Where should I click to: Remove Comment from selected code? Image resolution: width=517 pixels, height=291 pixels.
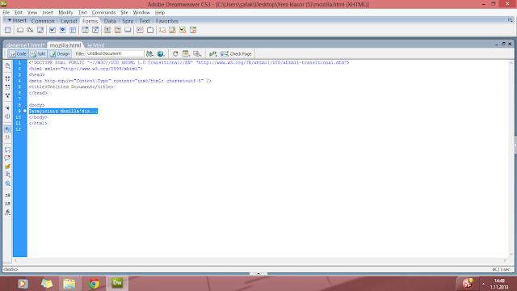[7, 158]
